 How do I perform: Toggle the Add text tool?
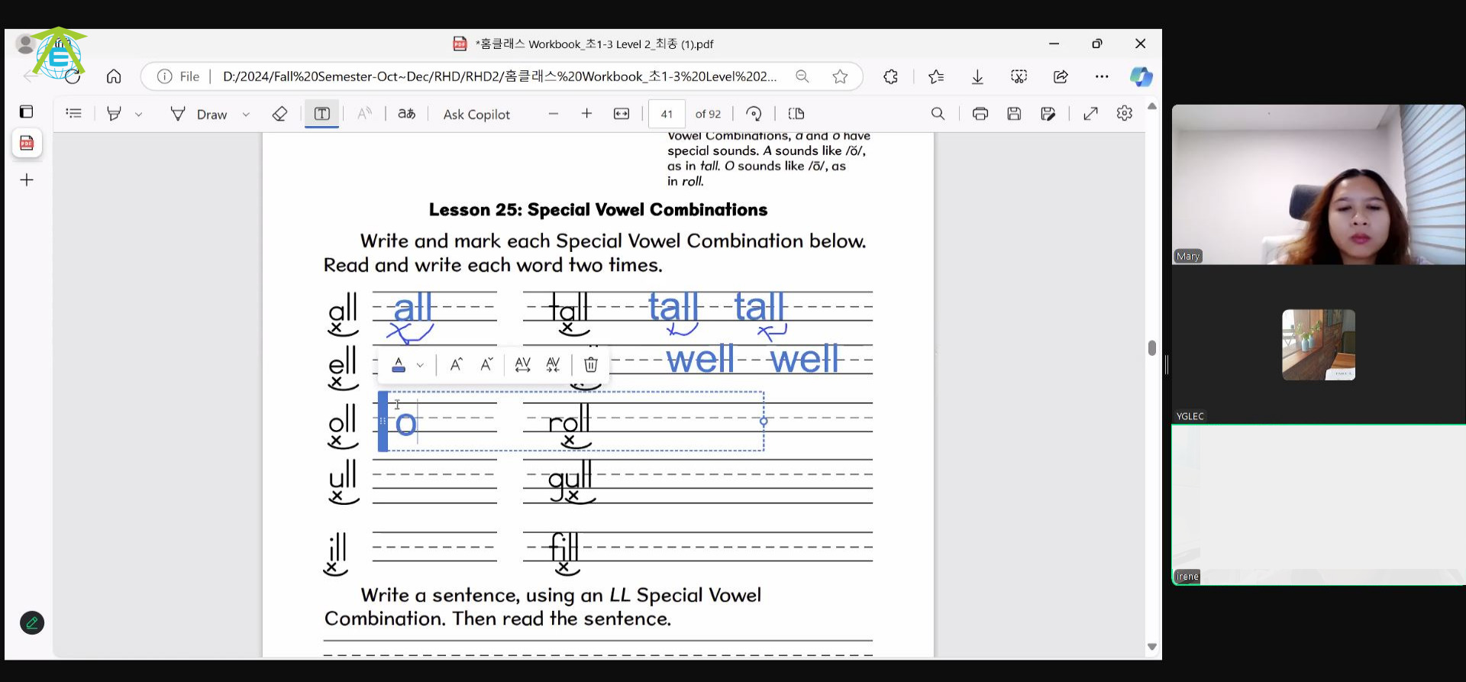(321, 114)
